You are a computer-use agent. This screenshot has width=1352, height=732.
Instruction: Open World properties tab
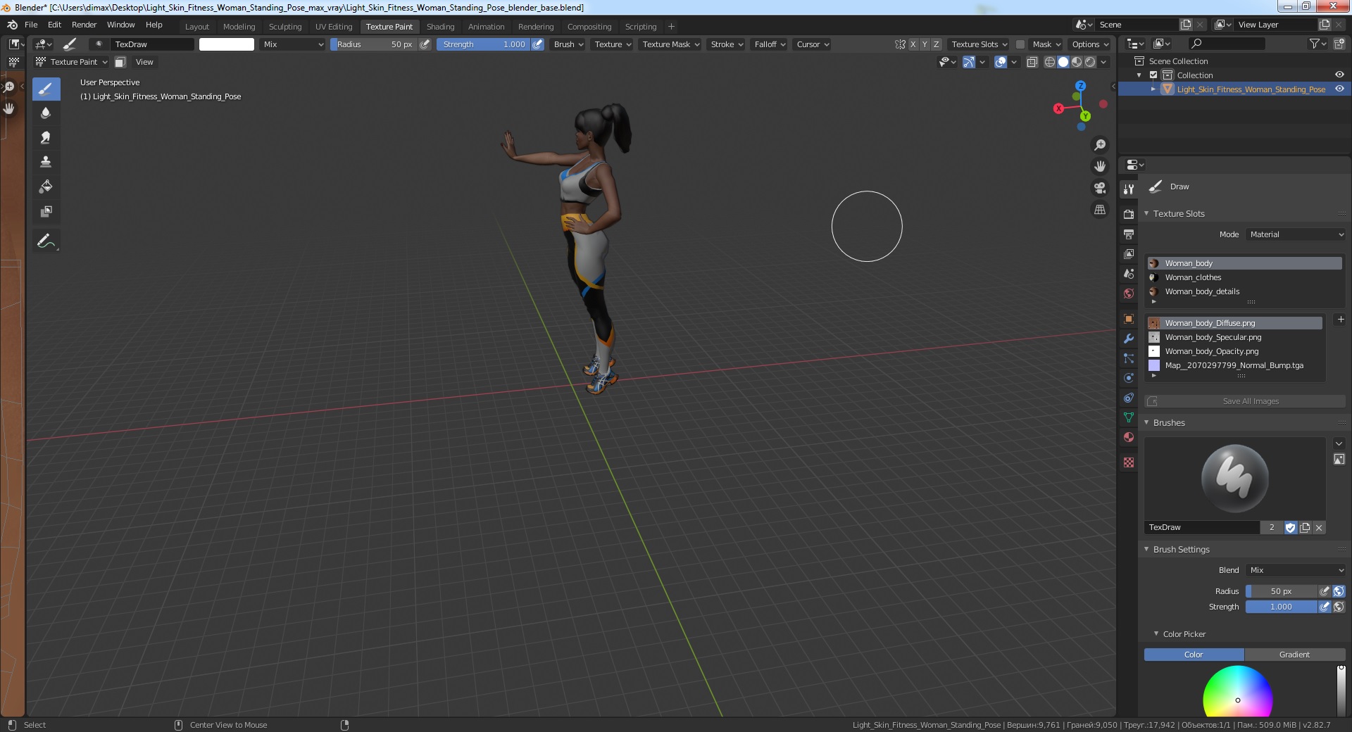1129,294
